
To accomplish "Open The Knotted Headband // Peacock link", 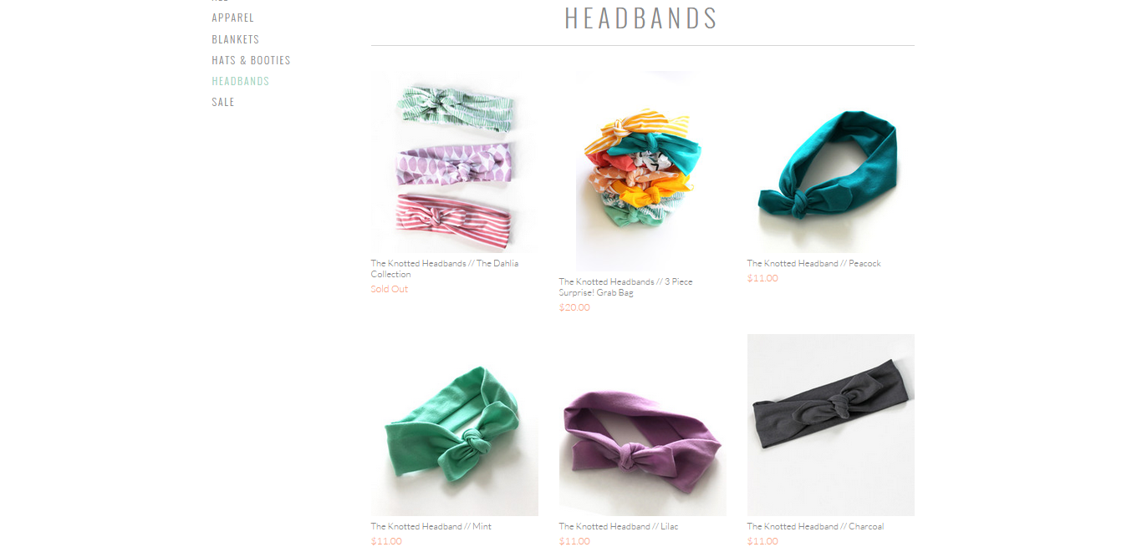I will pos(814,264).
